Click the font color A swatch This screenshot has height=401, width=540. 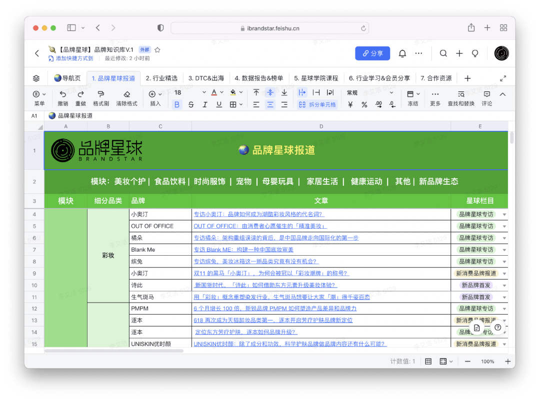click(214, 92)
